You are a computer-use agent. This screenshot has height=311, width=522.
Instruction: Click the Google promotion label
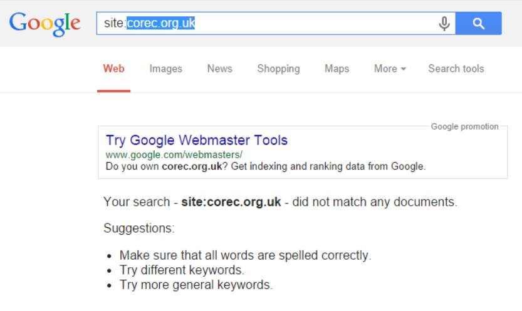click(464, 126)
